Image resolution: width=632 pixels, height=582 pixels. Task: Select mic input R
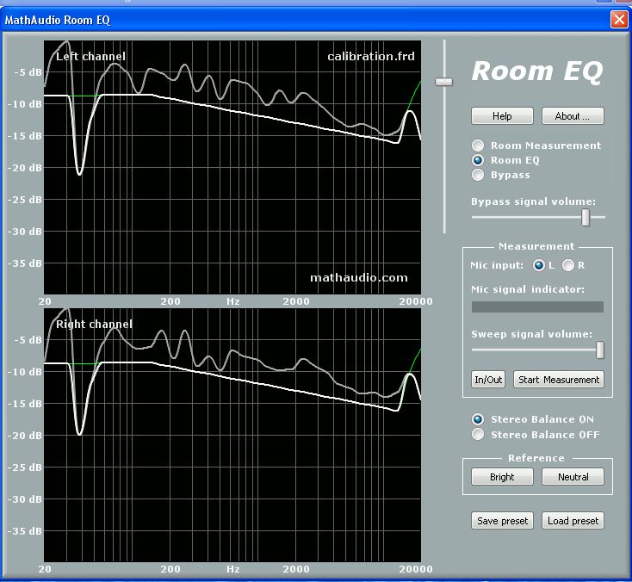pos(568,265)
